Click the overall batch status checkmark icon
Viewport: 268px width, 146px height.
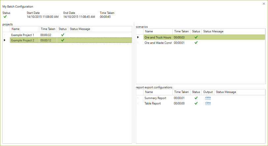5,16
